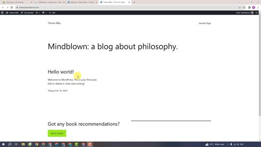Click the Theme Mẫu site title link

pos(54,23)
